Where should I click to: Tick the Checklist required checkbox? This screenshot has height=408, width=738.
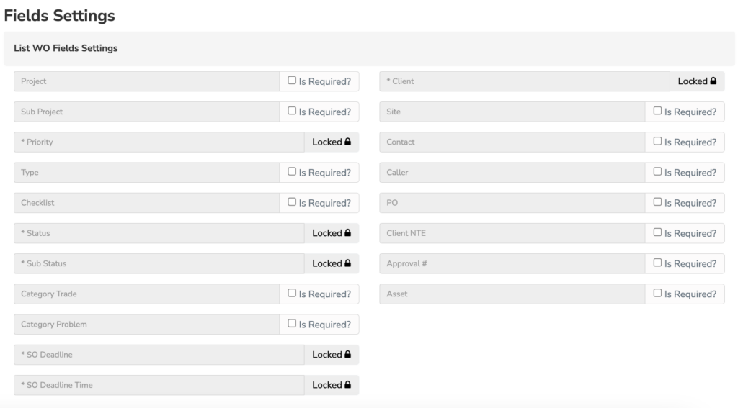pos(292,202)
